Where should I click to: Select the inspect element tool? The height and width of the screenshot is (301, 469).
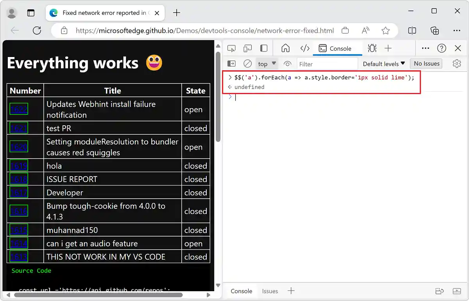[231, 48]
